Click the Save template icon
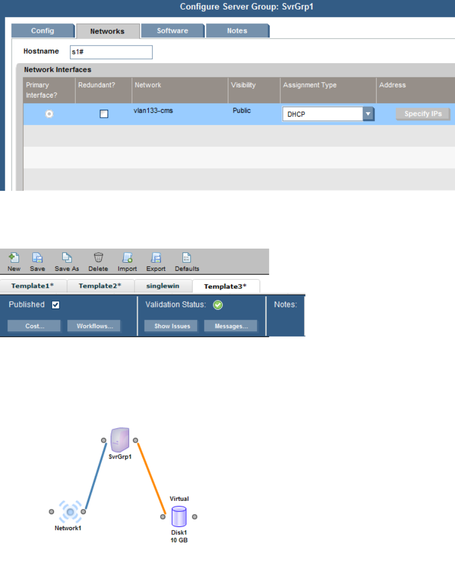This screenshot has width=455, height=564. [x=38, y=258]
